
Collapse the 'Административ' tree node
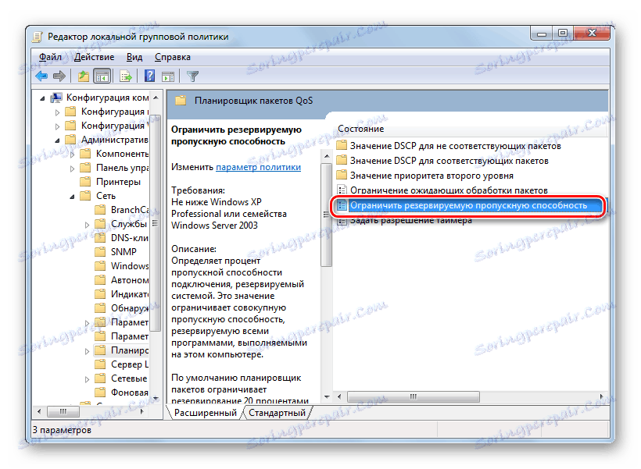[57, 140]
